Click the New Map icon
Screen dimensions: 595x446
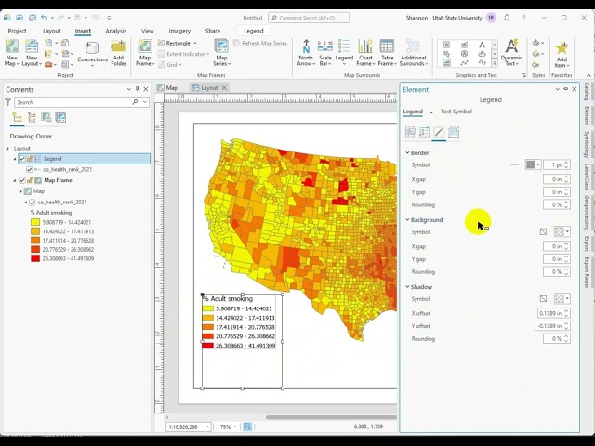[12, 52]
